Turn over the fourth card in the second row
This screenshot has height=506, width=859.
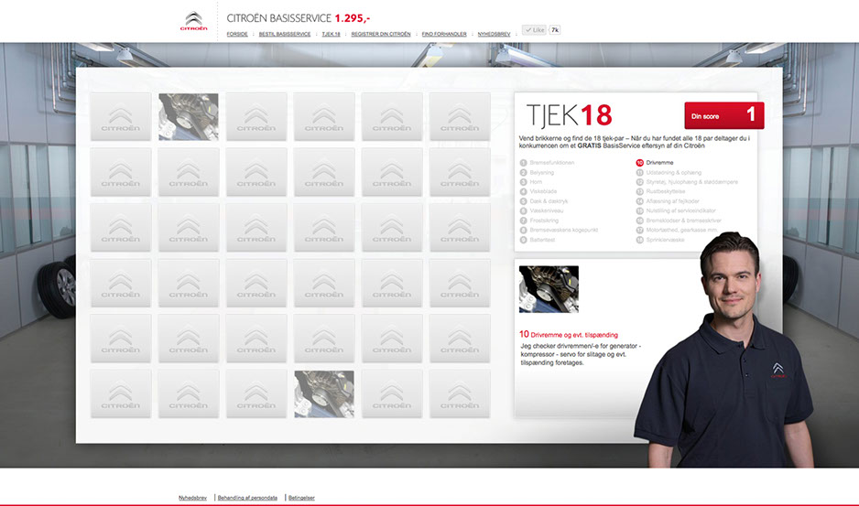click(324, 172)
